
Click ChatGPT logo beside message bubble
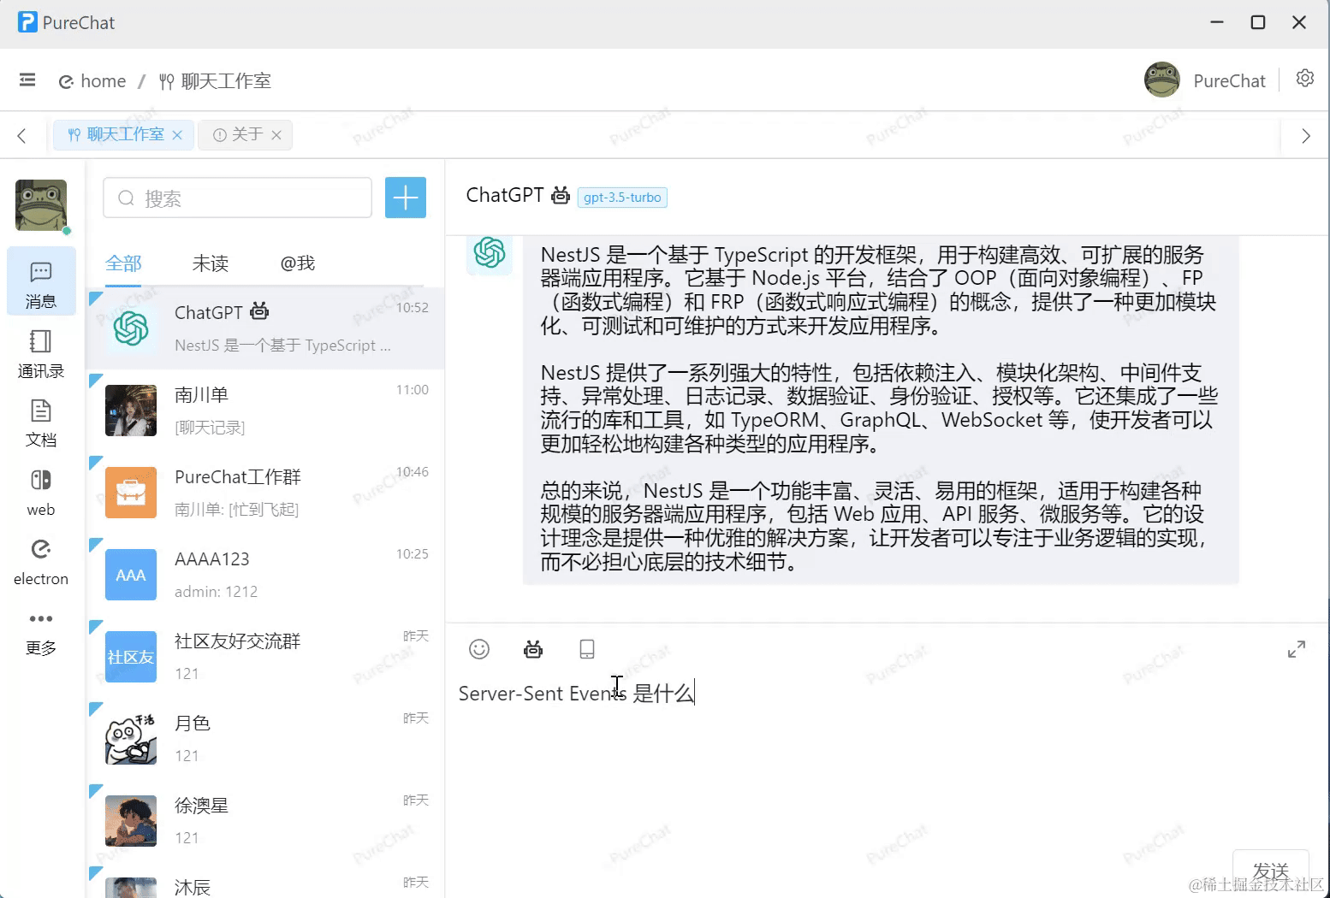[x=490, y=252]
